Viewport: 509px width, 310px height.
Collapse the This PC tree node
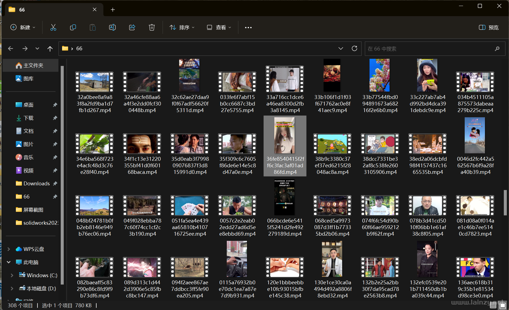click(x=9, y=262)
